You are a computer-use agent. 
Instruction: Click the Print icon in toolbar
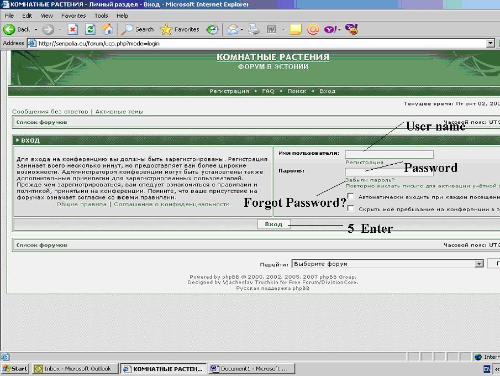pos(254,29)
